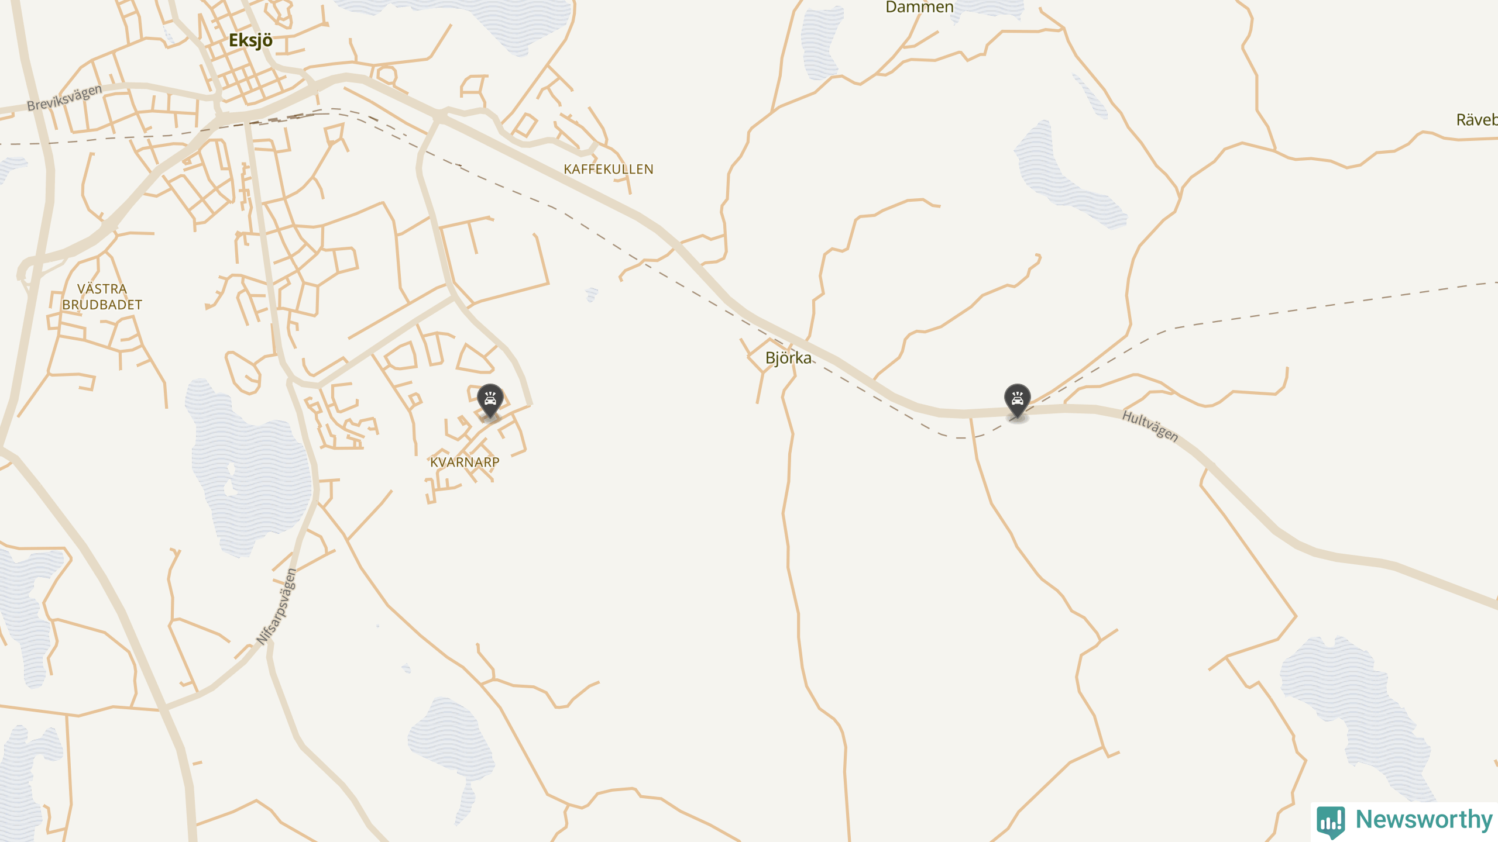The width and height of the screenshot is (1498, 842).
Task: Click the large lake west of Nifsarpsvägen
Action: [249, 468]
